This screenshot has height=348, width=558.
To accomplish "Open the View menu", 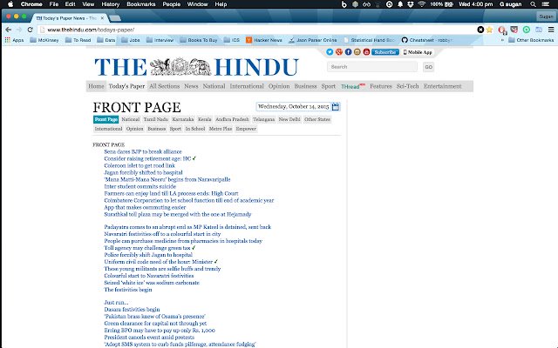I will (88, 4).
